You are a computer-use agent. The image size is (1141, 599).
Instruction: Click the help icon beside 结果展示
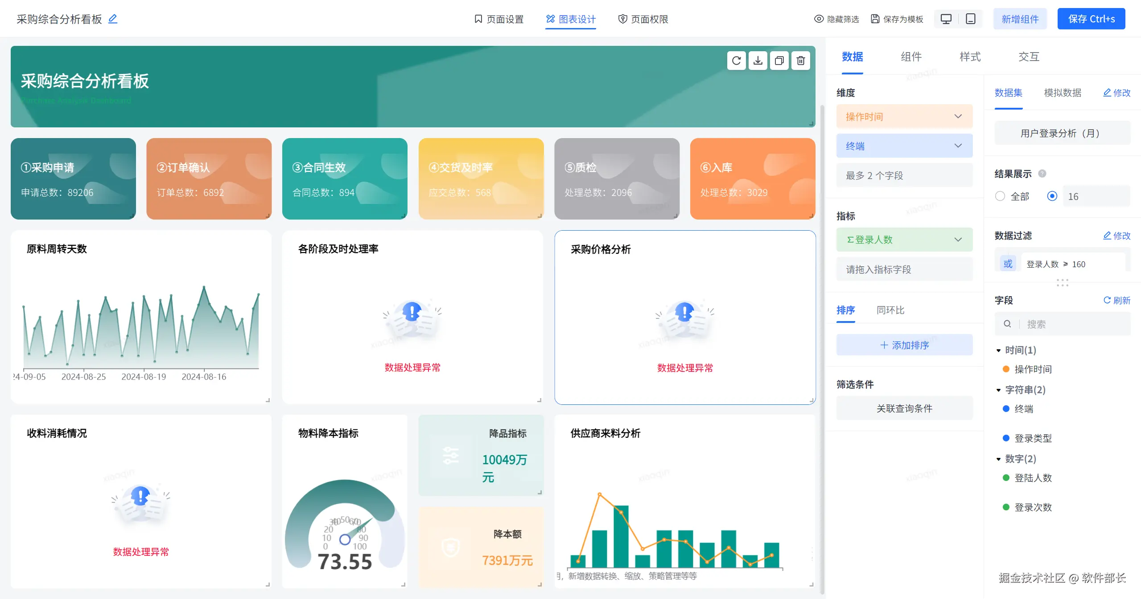click(x=1042, y=174)
